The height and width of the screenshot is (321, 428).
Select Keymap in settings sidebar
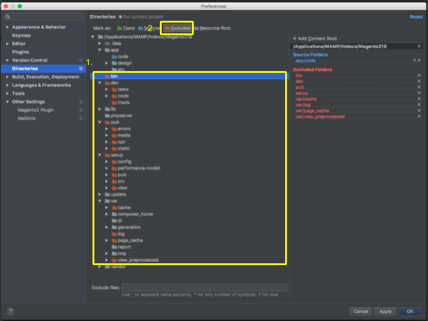21,35
